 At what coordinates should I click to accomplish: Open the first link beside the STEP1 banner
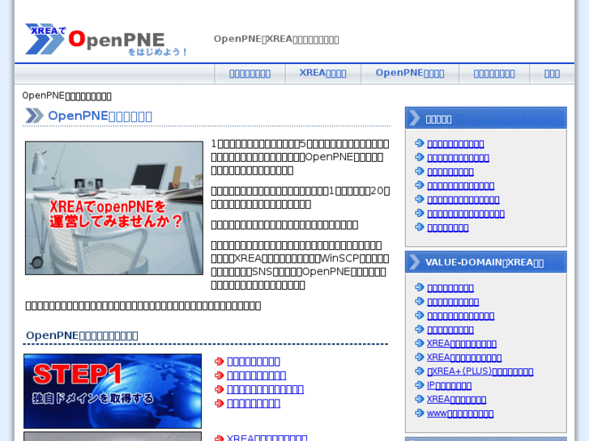[254, 362]
